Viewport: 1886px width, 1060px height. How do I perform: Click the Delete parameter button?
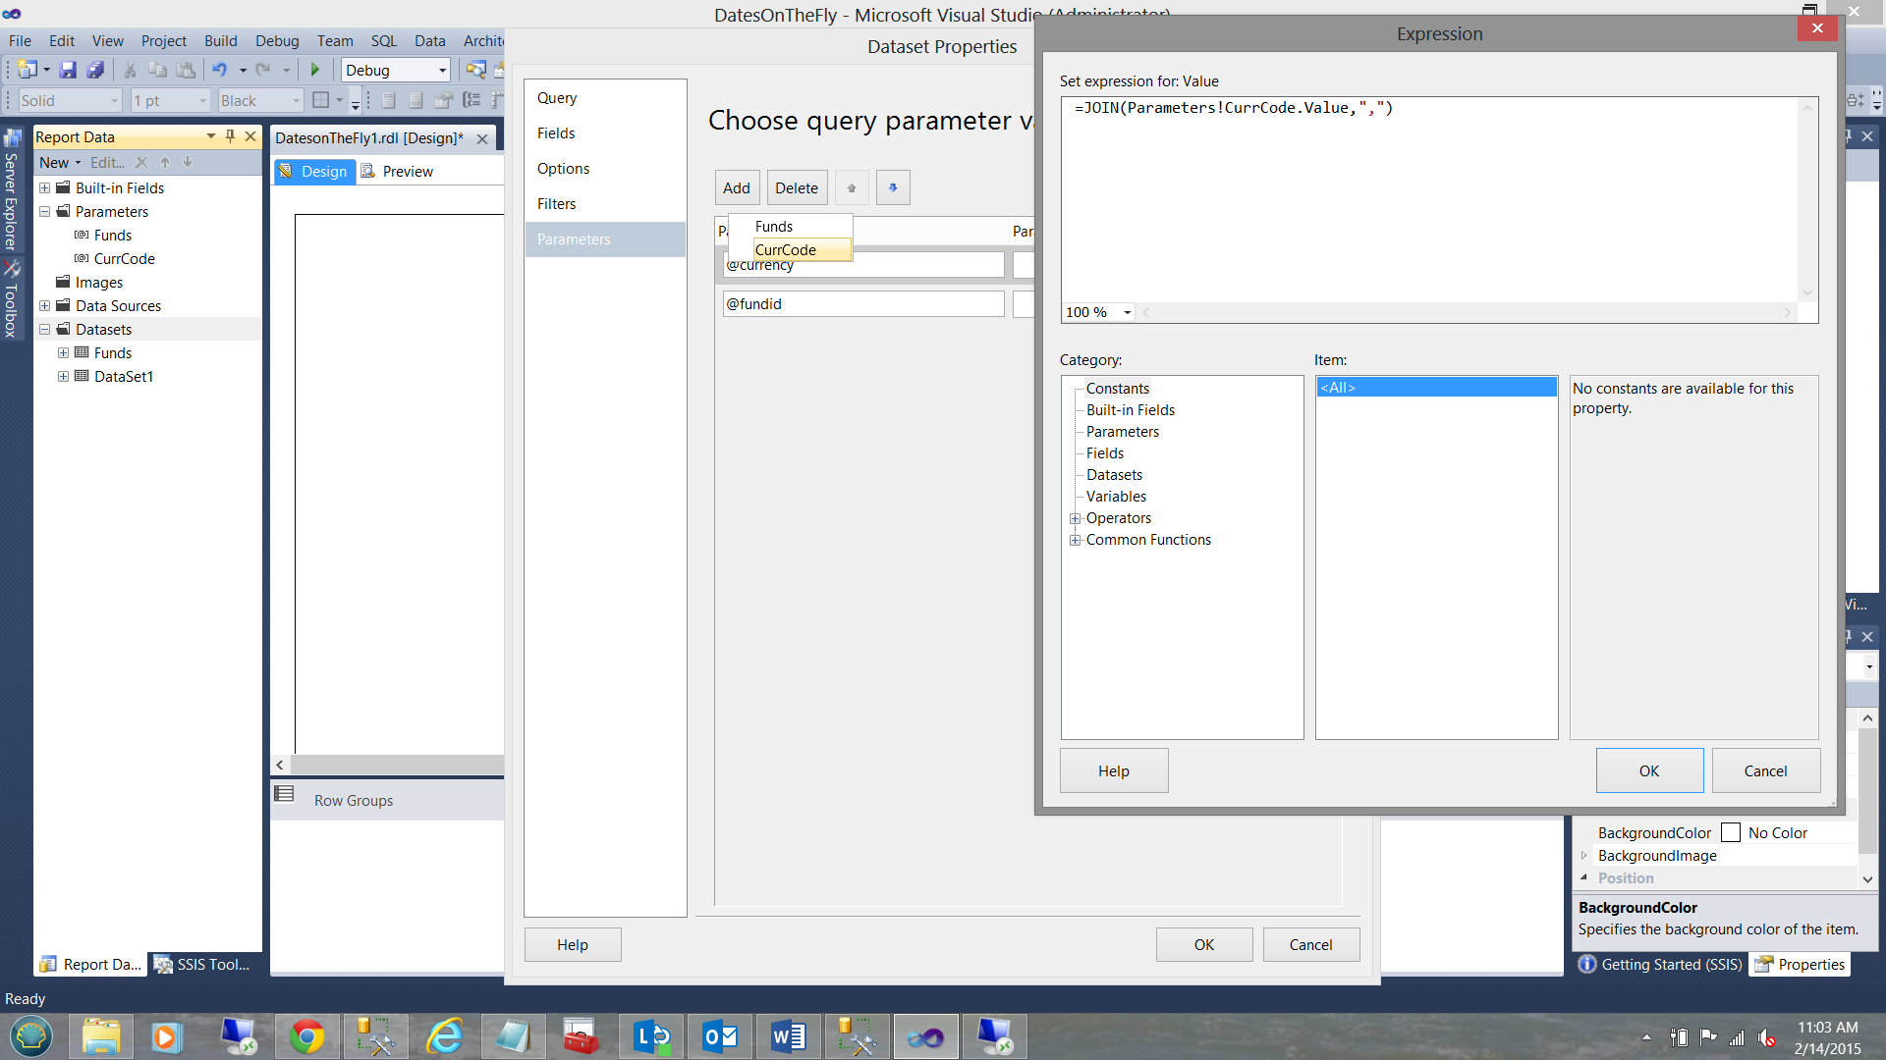[x=796, y=187]
